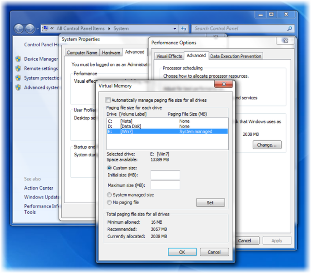Image resolution: width=311 pixels, height=273 pixels.
Task: Open the address bar history dropdown
Action: [175, 29]
